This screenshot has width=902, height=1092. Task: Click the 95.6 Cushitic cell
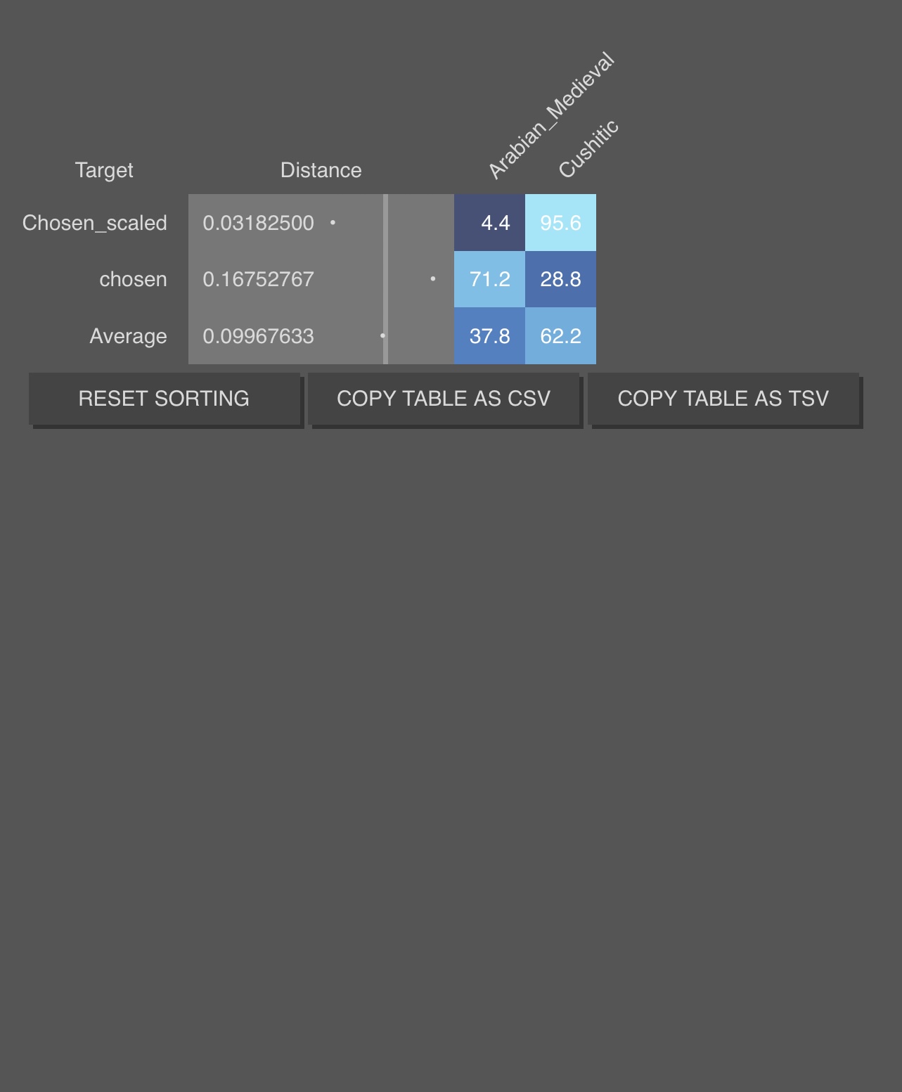click(x=560, y=223)
